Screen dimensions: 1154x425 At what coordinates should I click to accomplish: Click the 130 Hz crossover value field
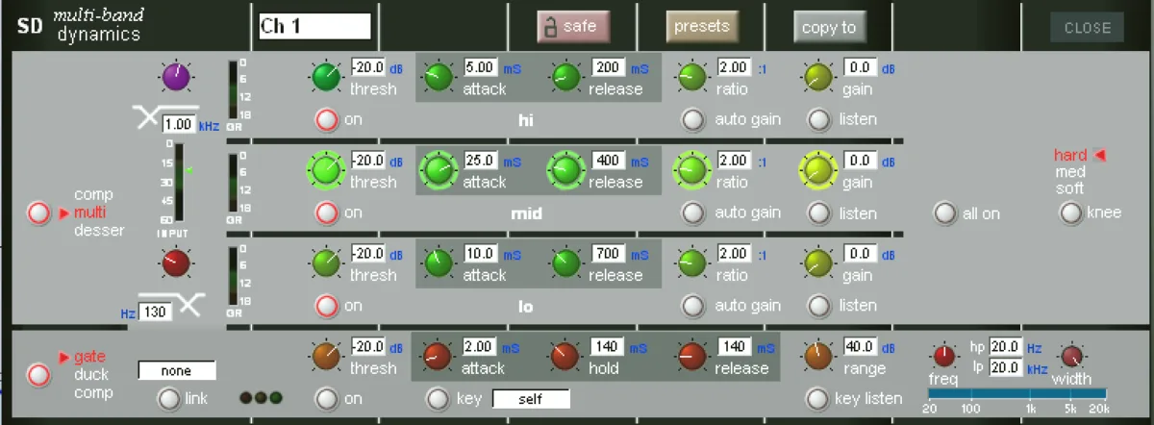(x=155, y=312)
